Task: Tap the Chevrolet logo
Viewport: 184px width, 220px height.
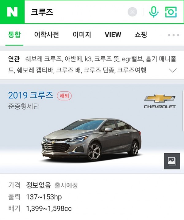Action: coord(160,101)
